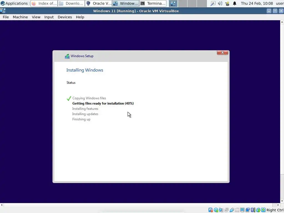This screenshot has width=284, height=213.
Task: Click the hard disk activity status icon
Action: [211, 210]
